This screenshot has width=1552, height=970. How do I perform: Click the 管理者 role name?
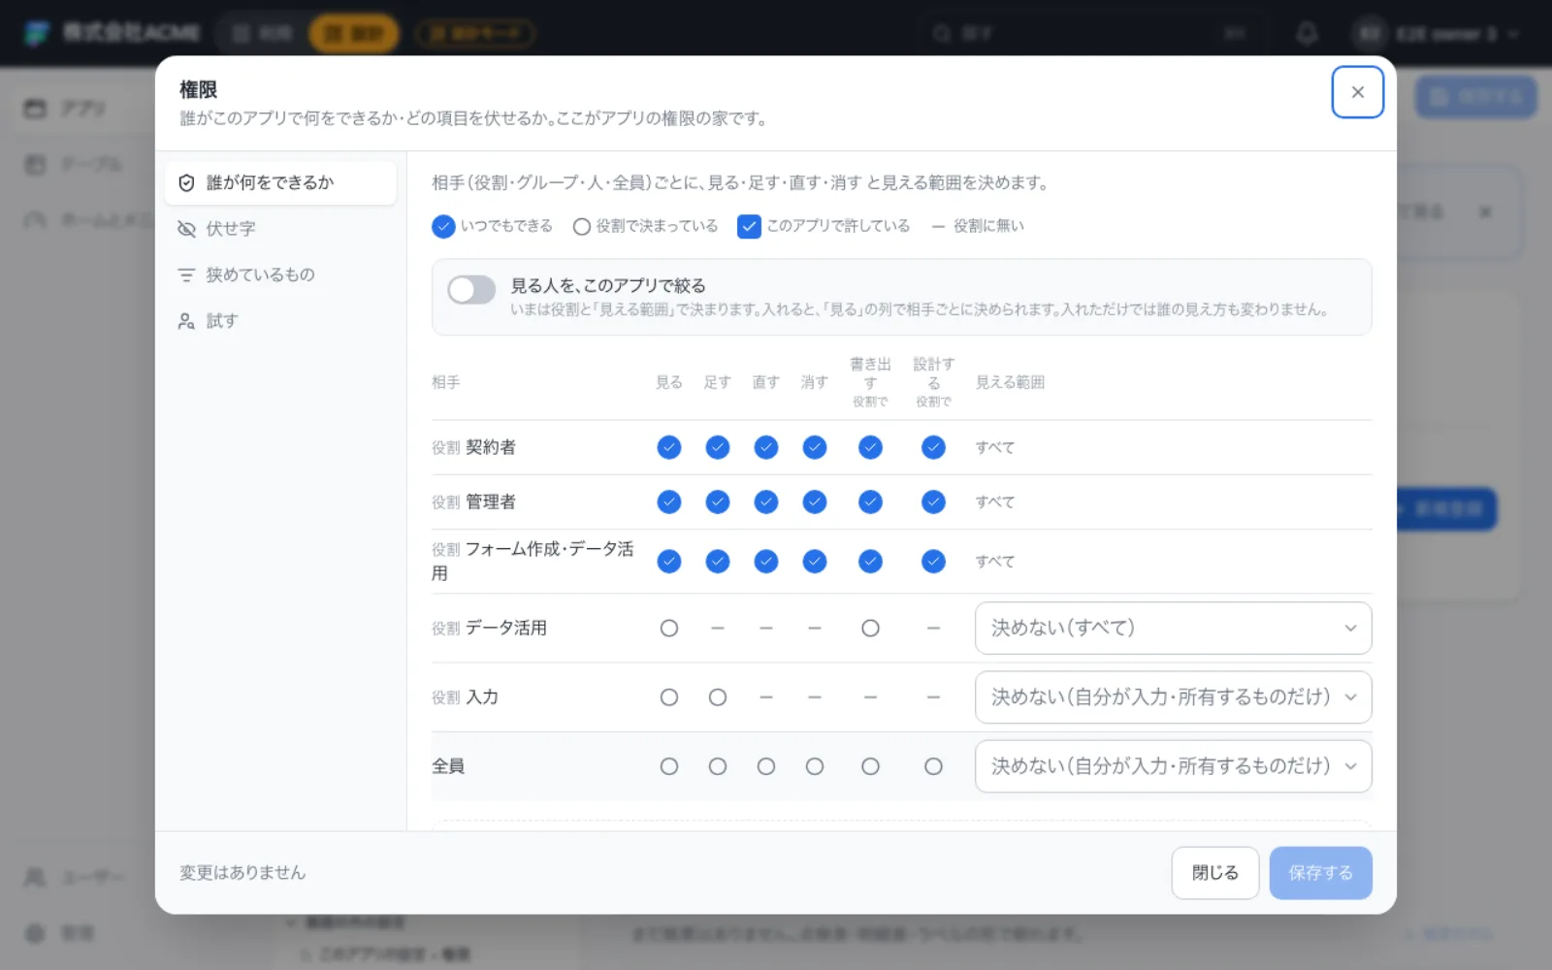491,501
